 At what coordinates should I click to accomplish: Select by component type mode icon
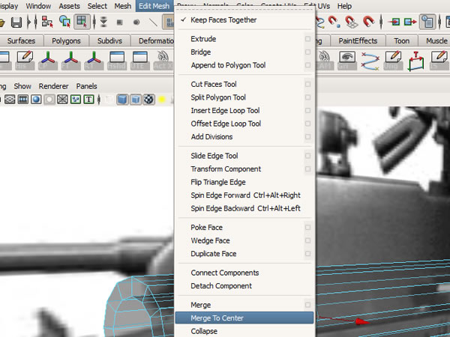pos(82,22)
